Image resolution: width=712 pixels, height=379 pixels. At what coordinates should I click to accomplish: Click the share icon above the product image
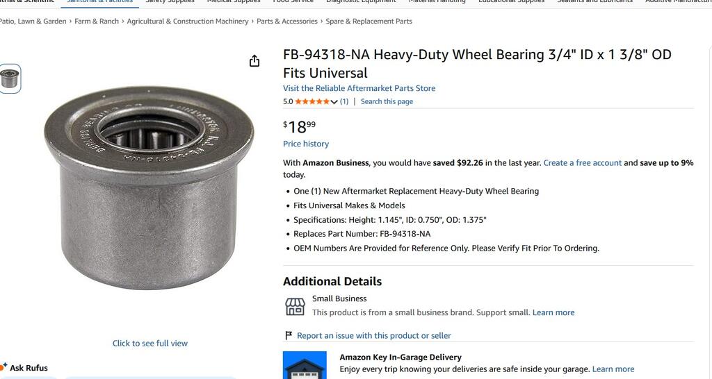pyautogui.click(x=254, y=61)
